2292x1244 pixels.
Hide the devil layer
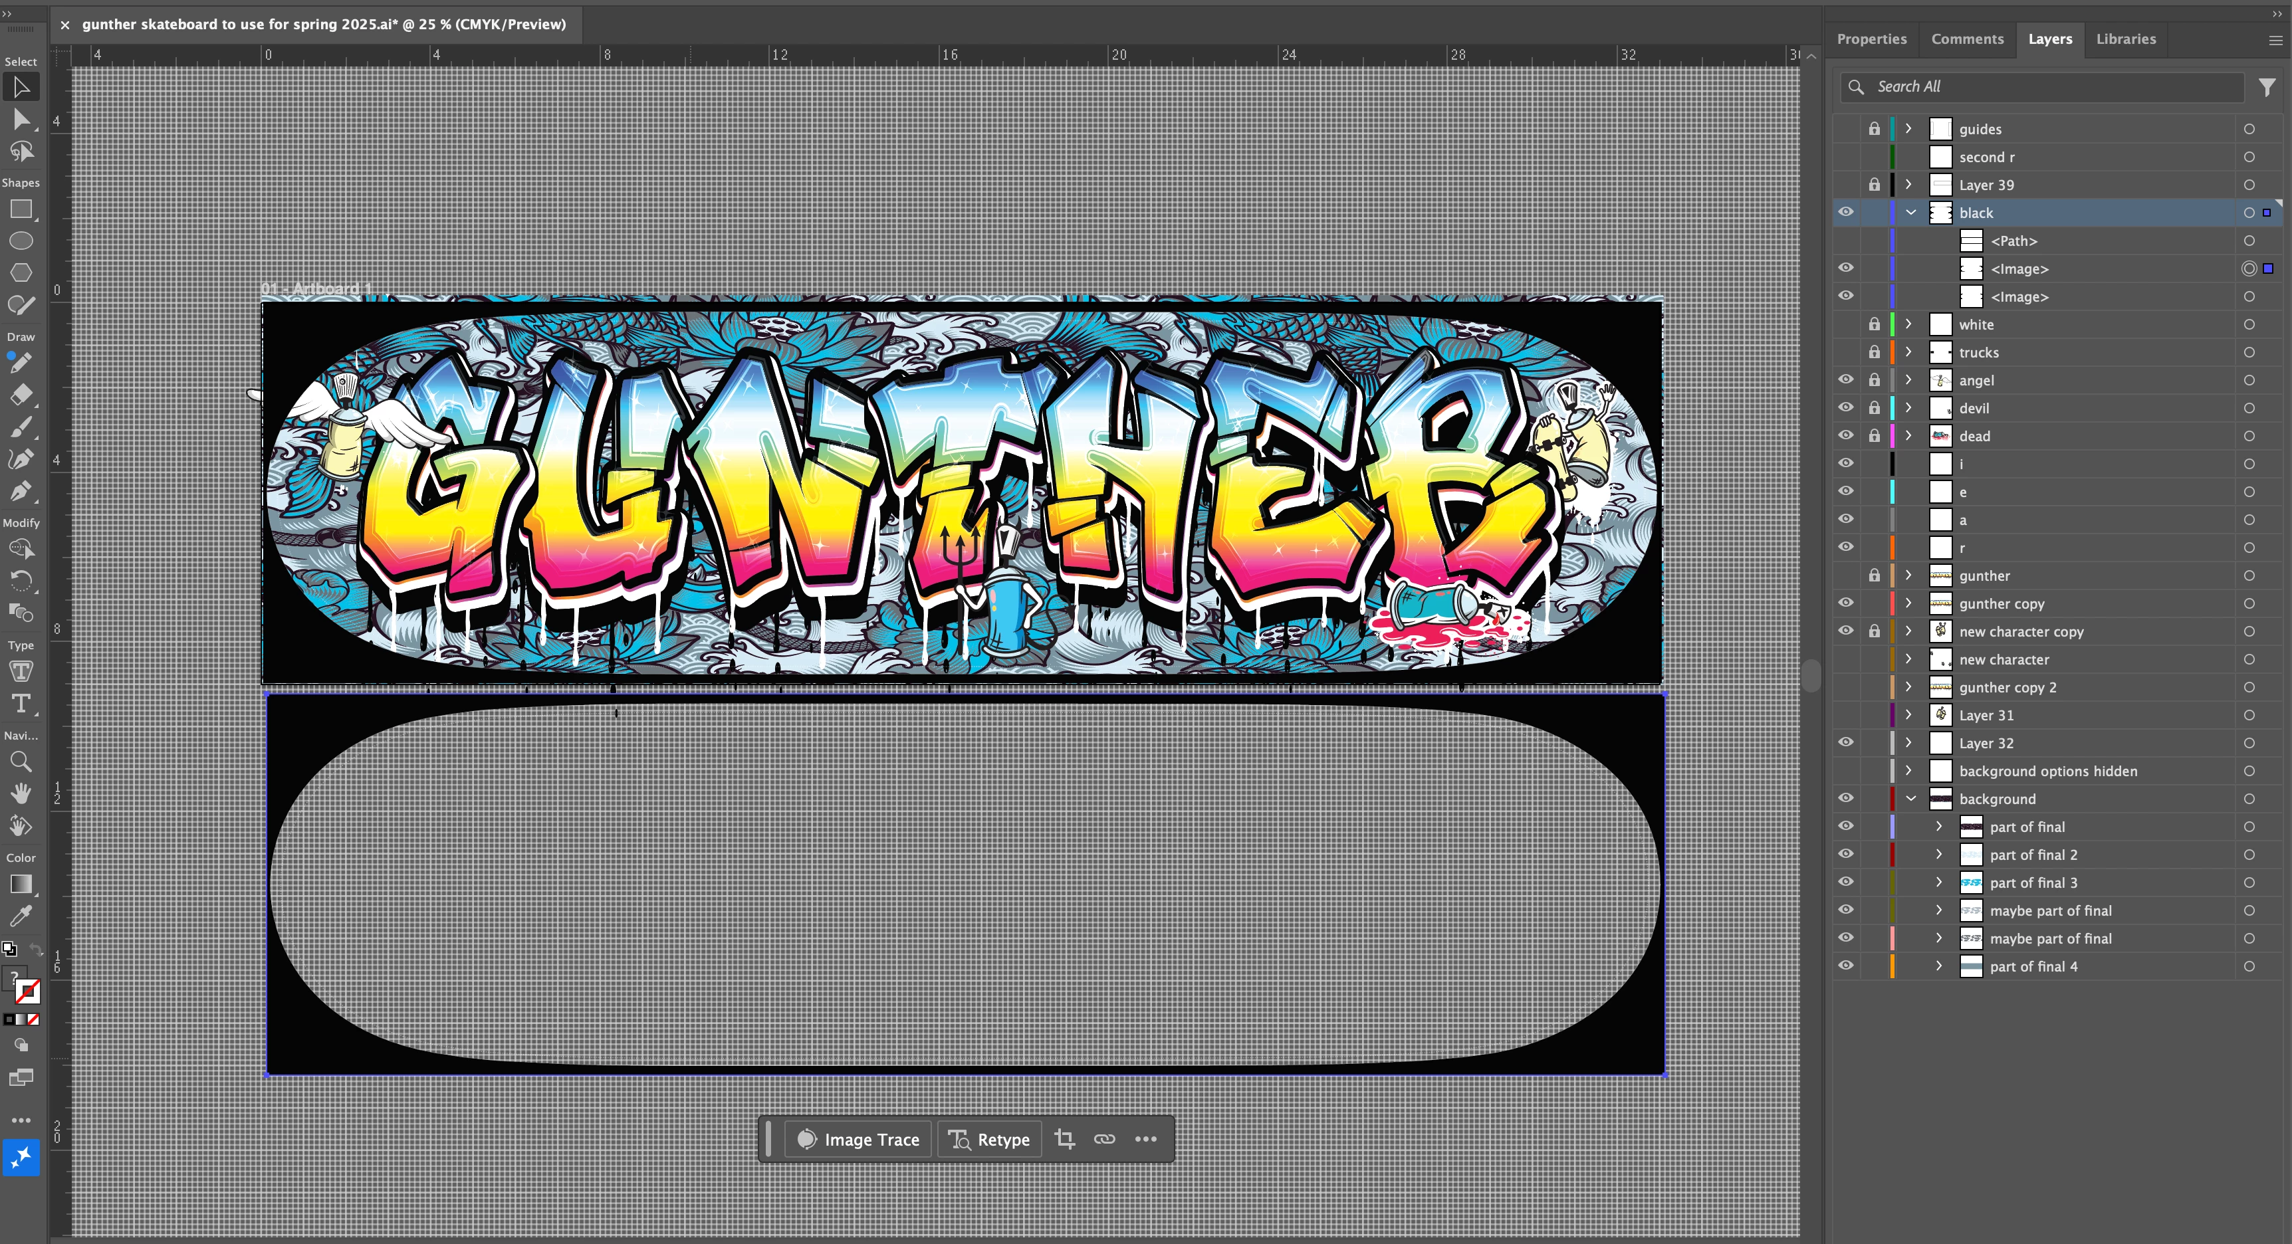1846,408
